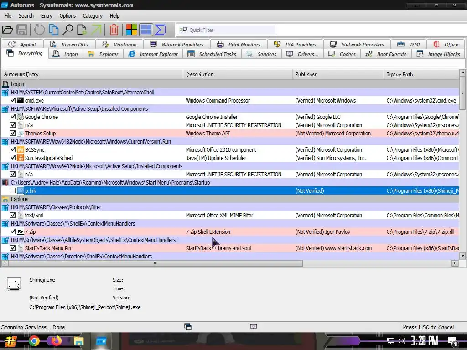Enable the p.lnk startup entry checkbox
This screenshot has height=350, width=467.
pyautogui.click(x=12, y=190)
